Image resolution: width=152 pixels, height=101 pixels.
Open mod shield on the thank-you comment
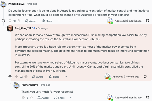[147, 98]
